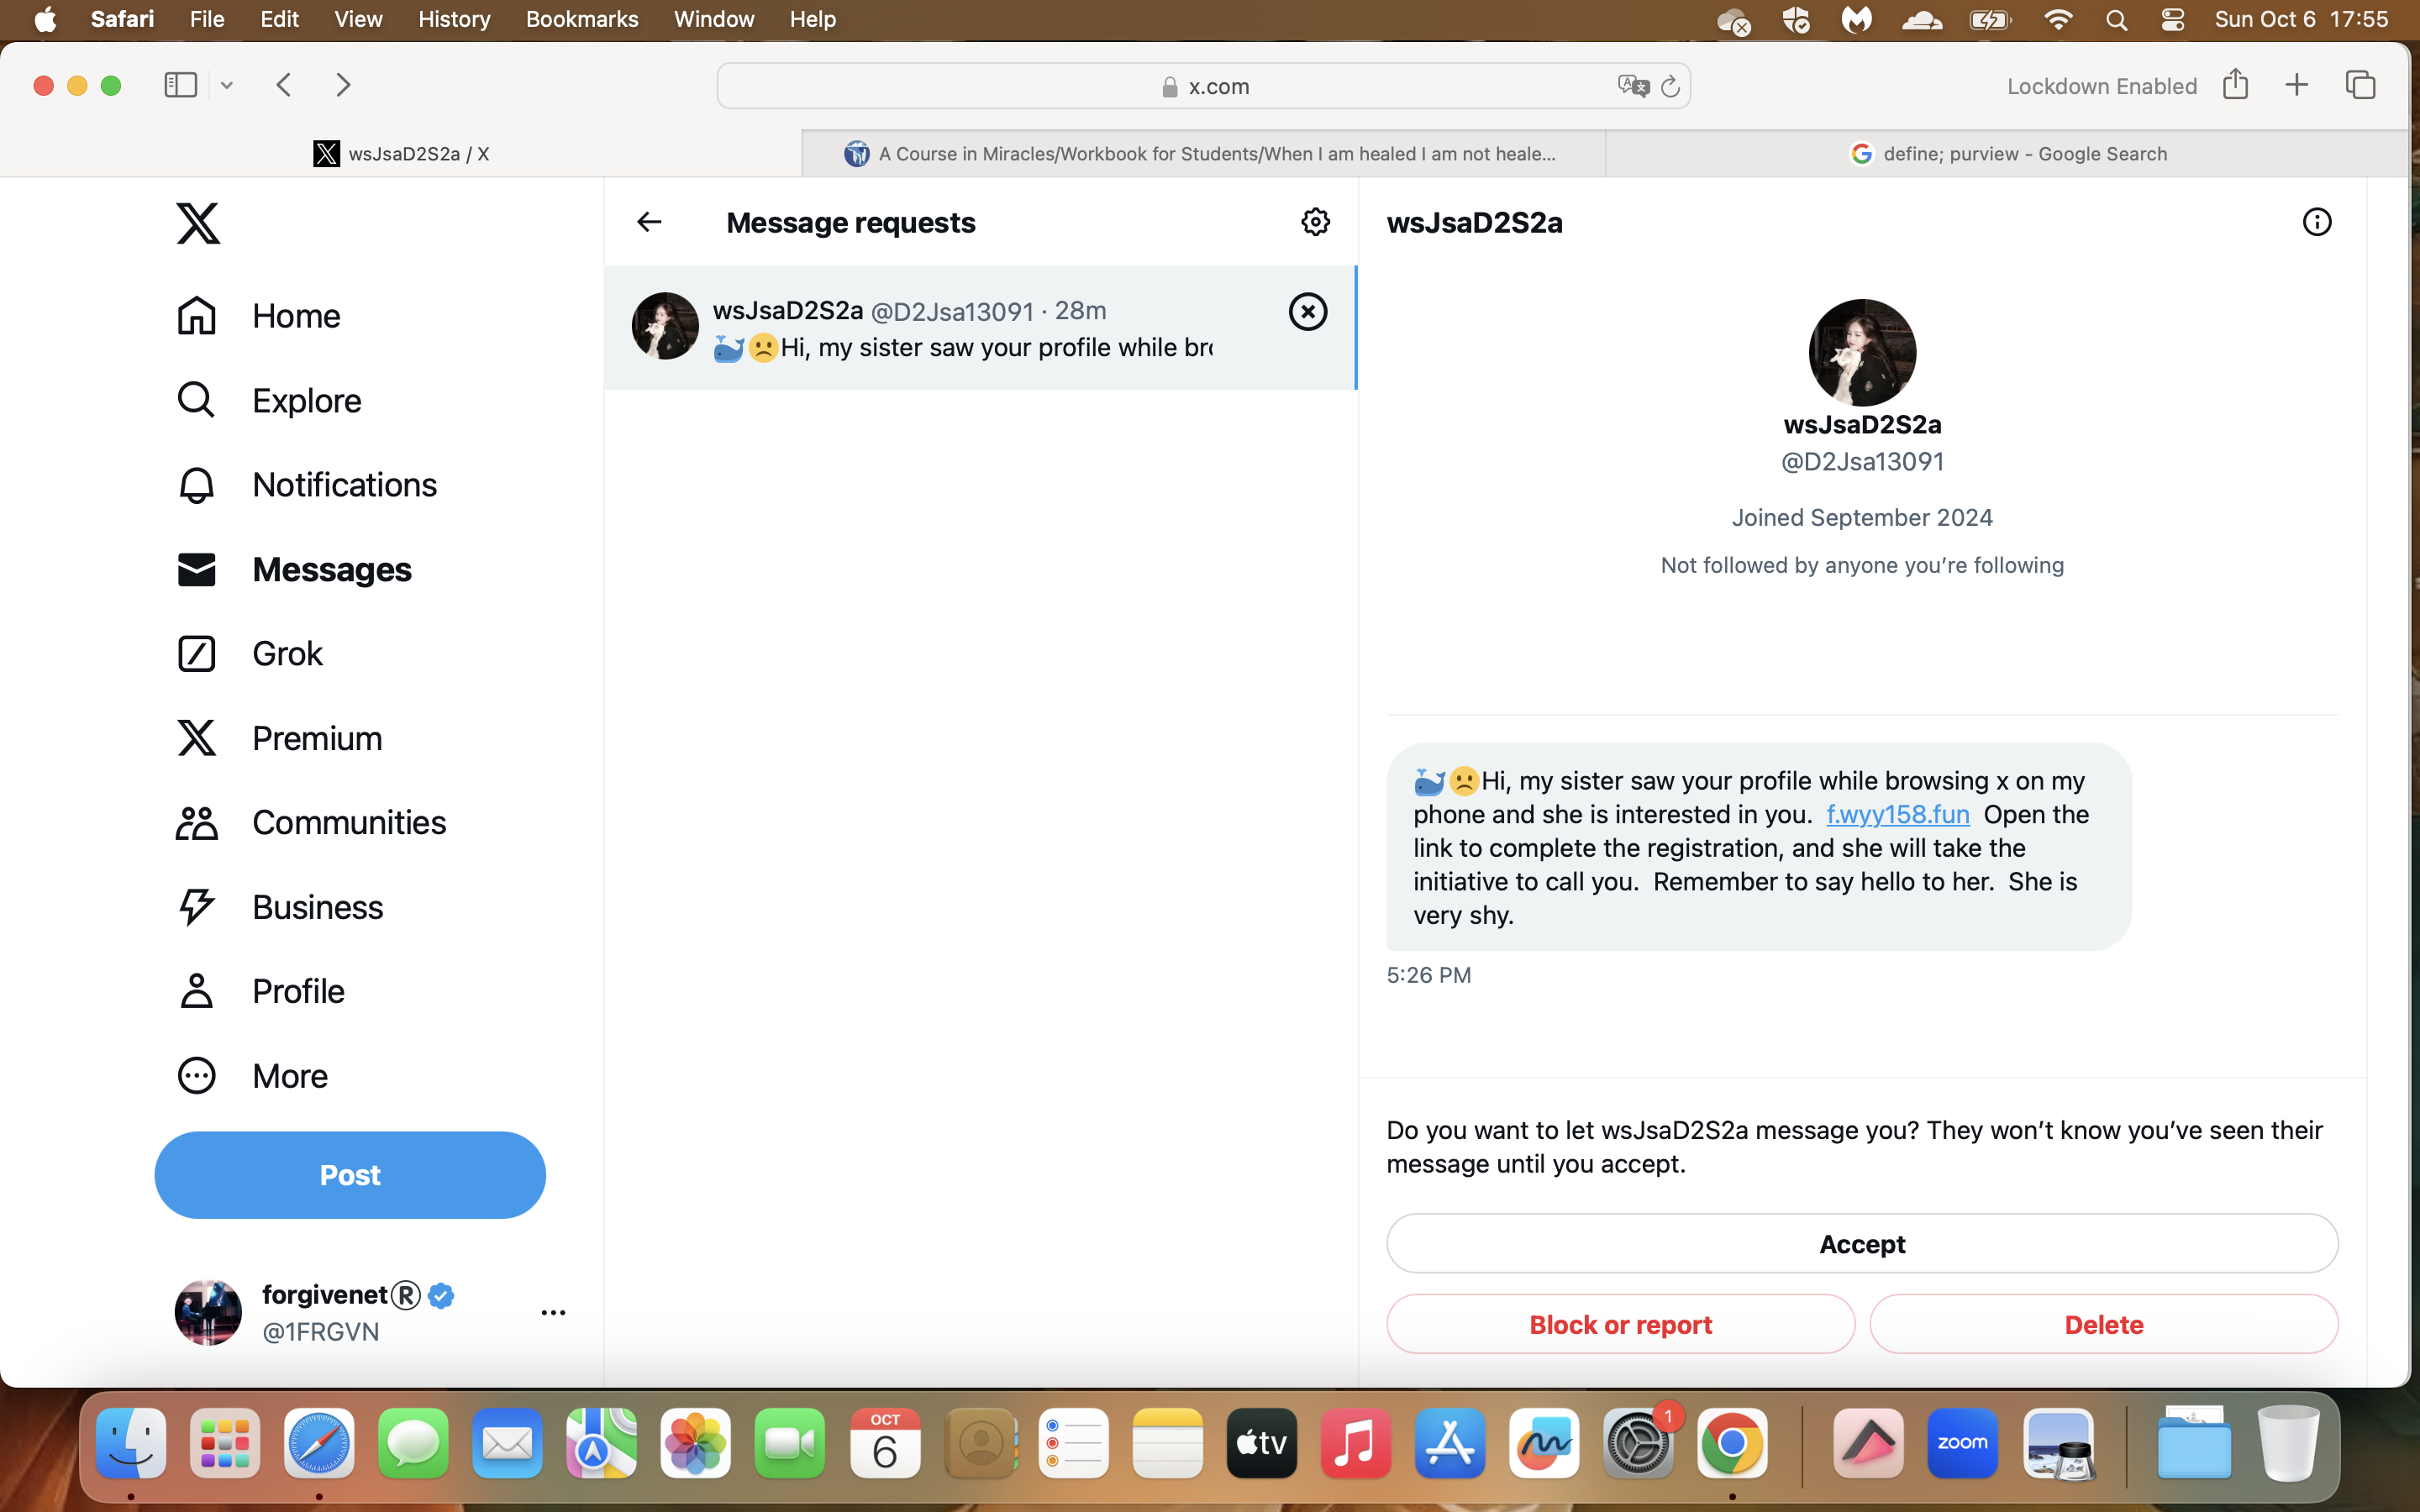The width and height of the screenshot is (2420, 1512).
Task: Dismiss the wsJsaD2S2a message request
Action: click(x=1307, y=312)
